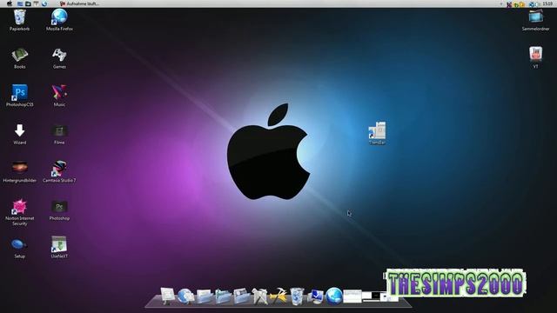Open the Norton Internet Security shortcut
Screen dimensions: 557x313
pyautogui.click(x=19, y=207)
